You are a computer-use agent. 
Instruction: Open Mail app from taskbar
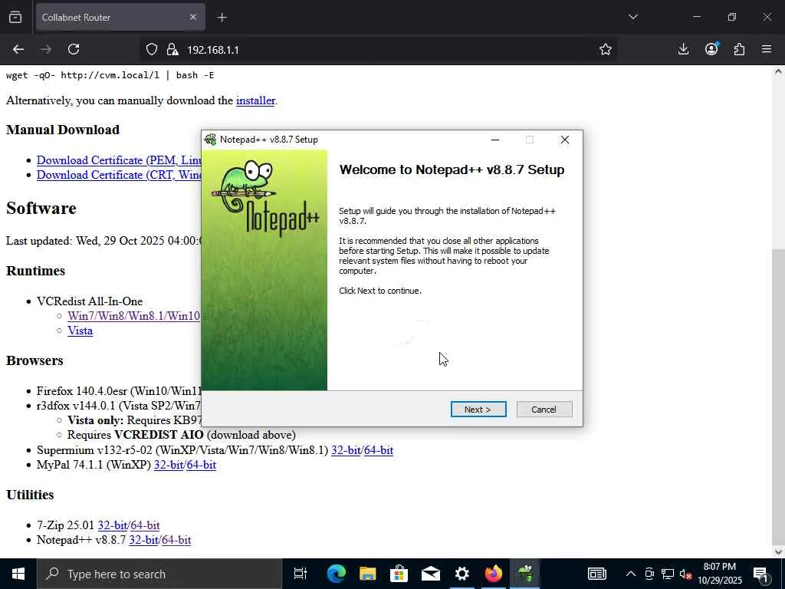431,574
